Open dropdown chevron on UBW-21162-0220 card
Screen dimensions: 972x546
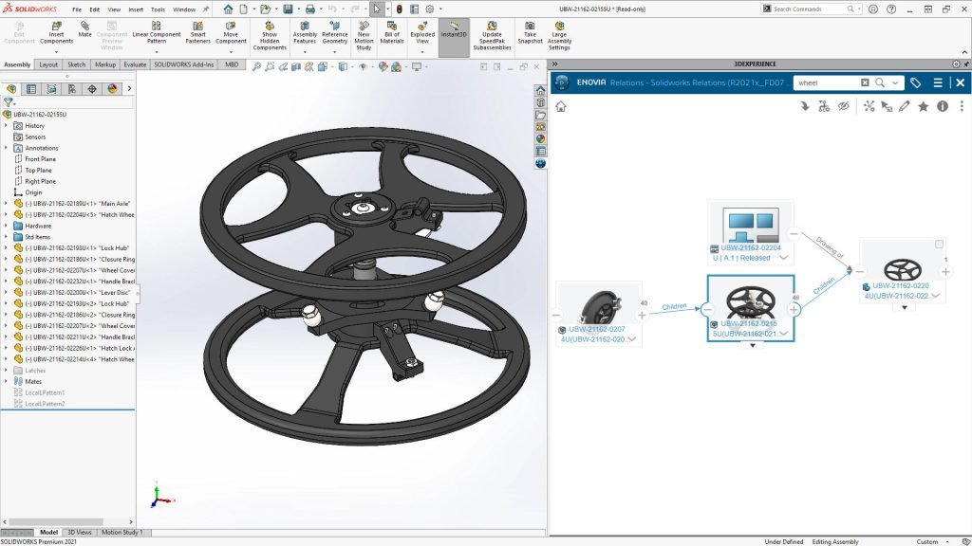pyautogui.click(x=935, y=296)
